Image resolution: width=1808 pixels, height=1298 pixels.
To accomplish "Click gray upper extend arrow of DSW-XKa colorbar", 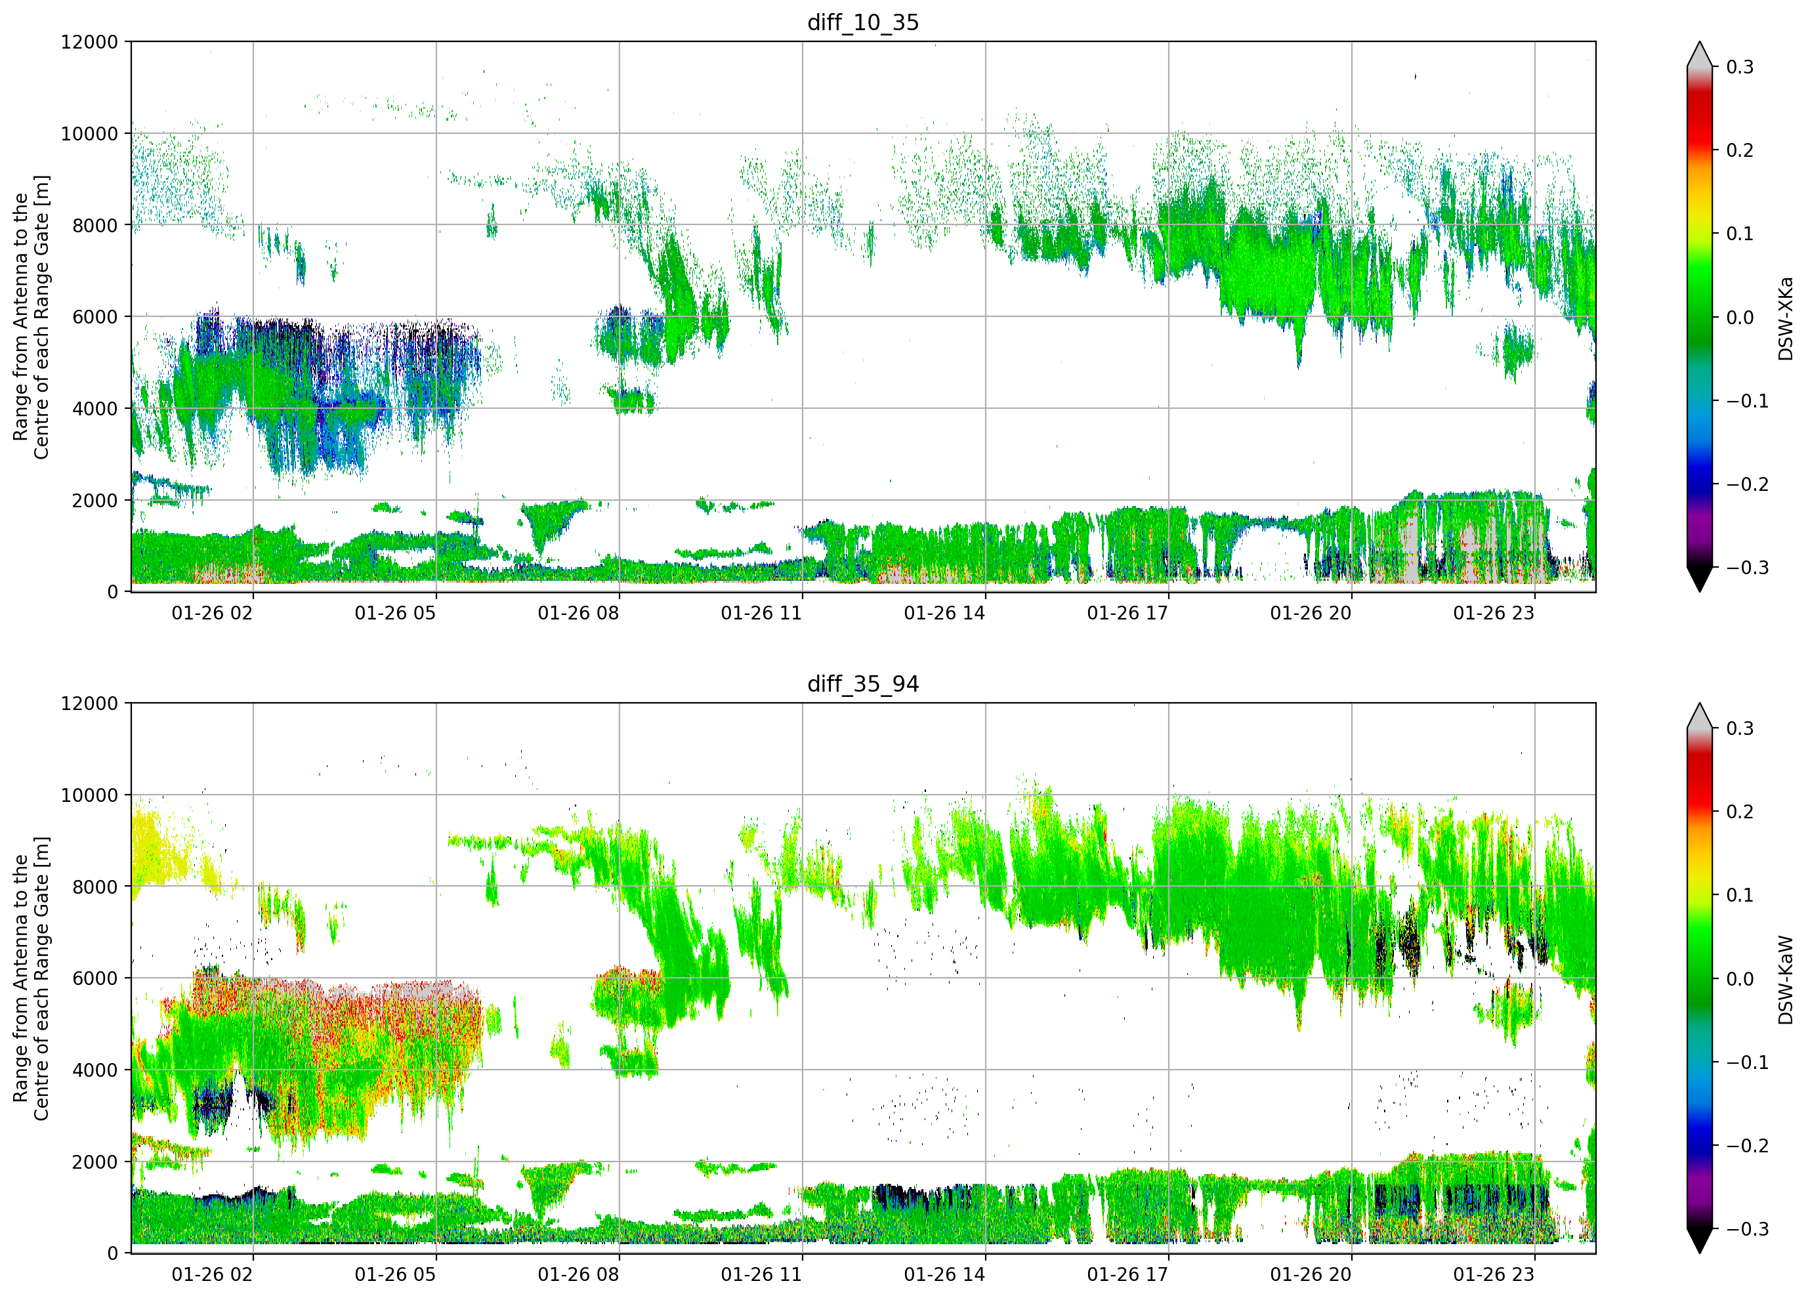I will coord(1700,56).
